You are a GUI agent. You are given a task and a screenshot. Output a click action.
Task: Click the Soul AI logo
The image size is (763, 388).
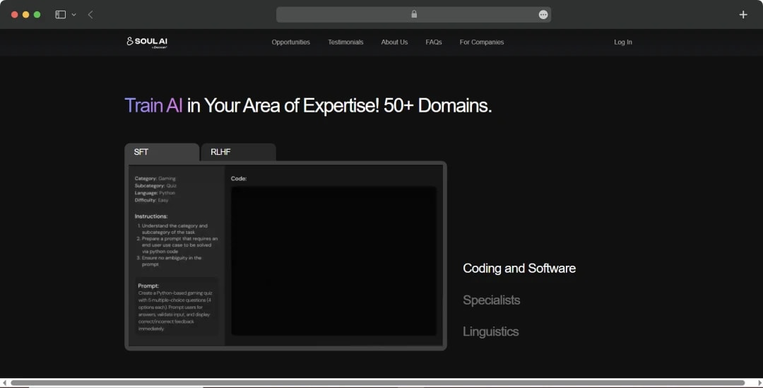tap(147, 42)
